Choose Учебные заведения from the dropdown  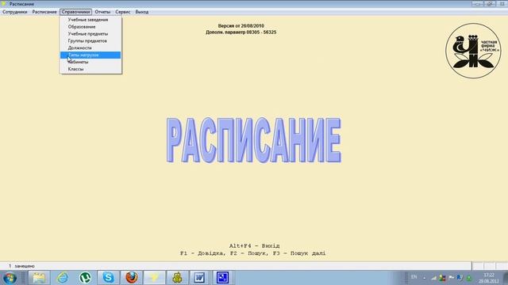(90, 20)
